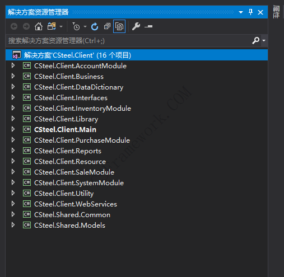Image resolution: width=284 pixels, height=277 pixels.
Task: Toggle the auto-hide pin for the panel
Action: point(250,12)
